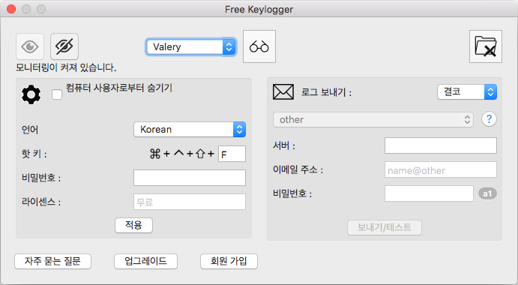
Task: Start monitoring with the open eye icon
Action: click(30, 46)
